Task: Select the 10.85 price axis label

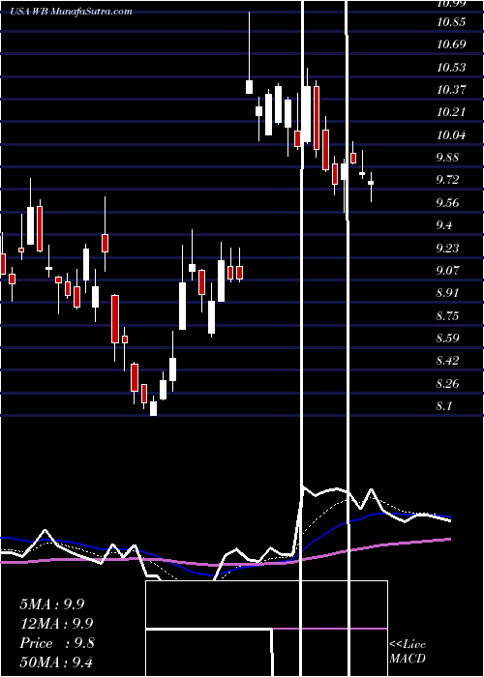Action: tap(451, 21)
